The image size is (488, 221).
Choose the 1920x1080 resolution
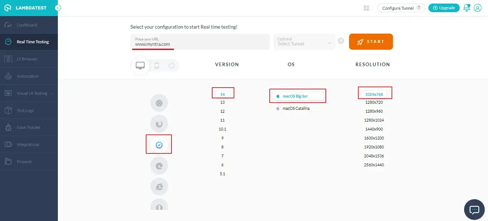tap(374, 147)
